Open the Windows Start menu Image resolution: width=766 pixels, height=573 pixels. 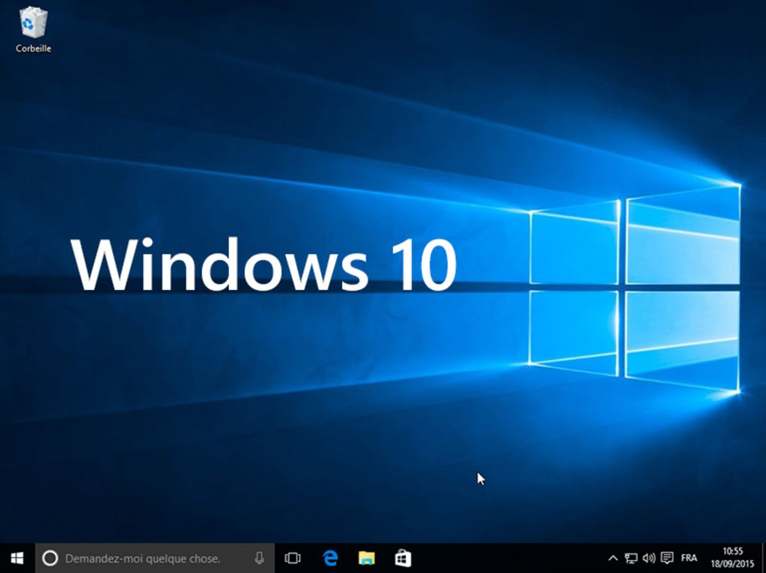point(17,558)
